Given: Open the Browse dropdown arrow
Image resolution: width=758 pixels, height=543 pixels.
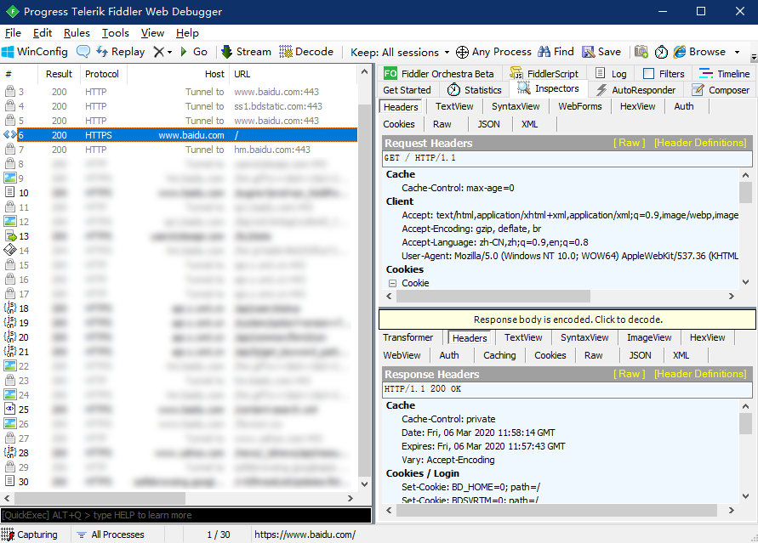Looking at the screenshot, I should point(737,52).
